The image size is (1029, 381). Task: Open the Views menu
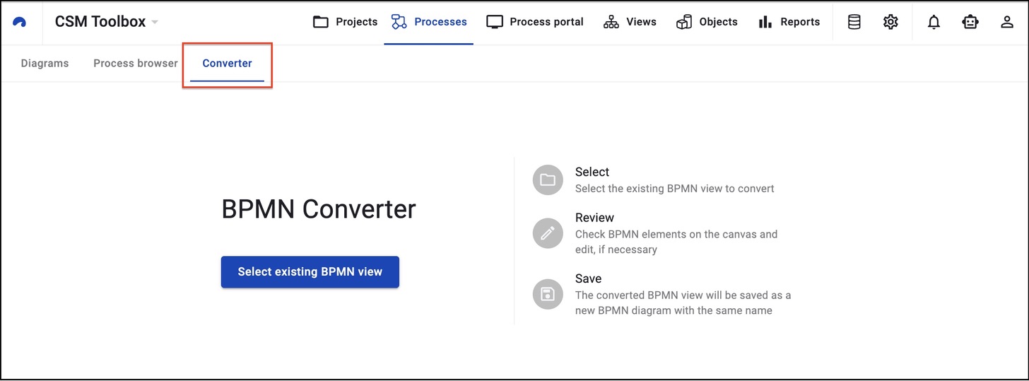630,22
